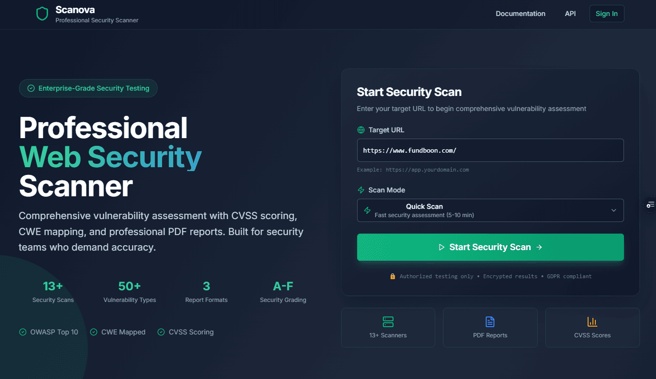The width and height of the screenshot is (656, 379).
Task: Click the bar chart icon above CVSS Scores
Action: pos(592,321)
